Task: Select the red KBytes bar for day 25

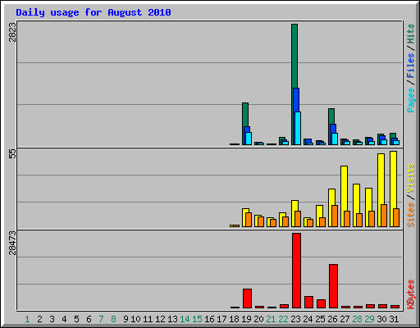Action: click(x=321, y=303)
